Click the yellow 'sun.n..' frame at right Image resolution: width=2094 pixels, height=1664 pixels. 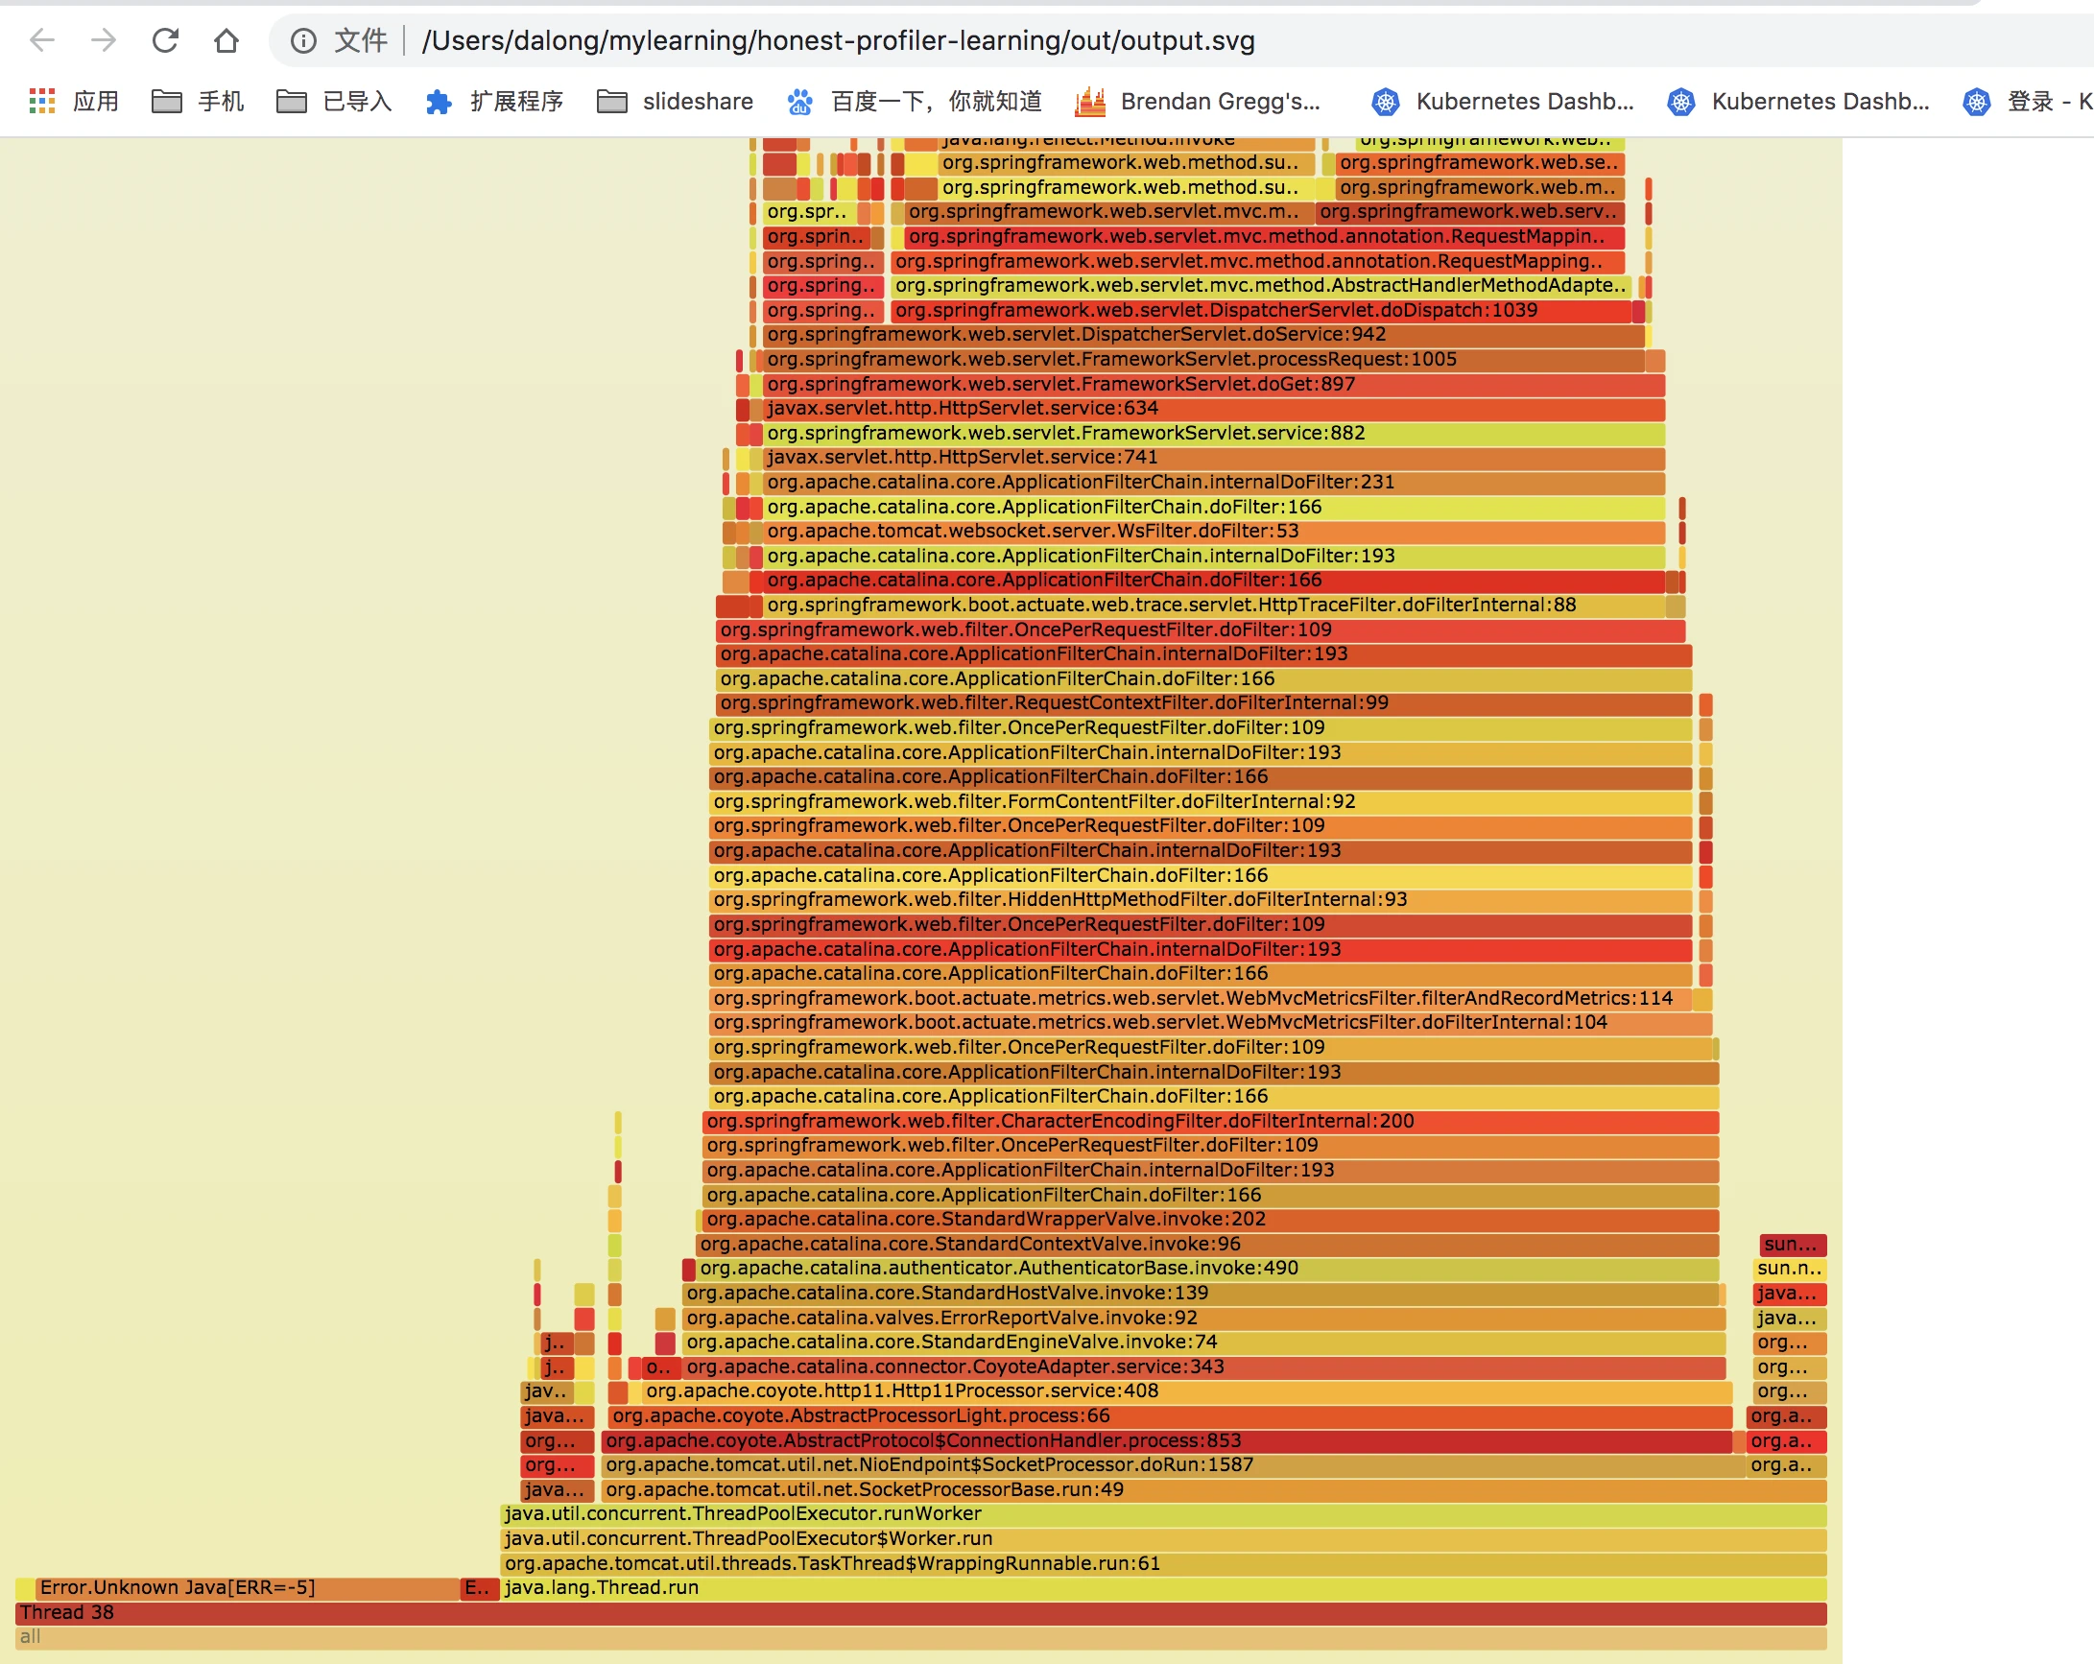coord(1790,1269)
